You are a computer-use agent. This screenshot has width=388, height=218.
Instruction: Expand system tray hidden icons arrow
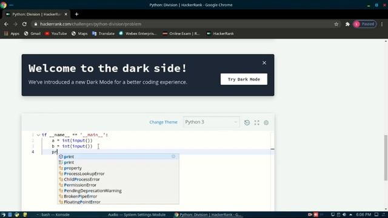click(x=350, y=214)
